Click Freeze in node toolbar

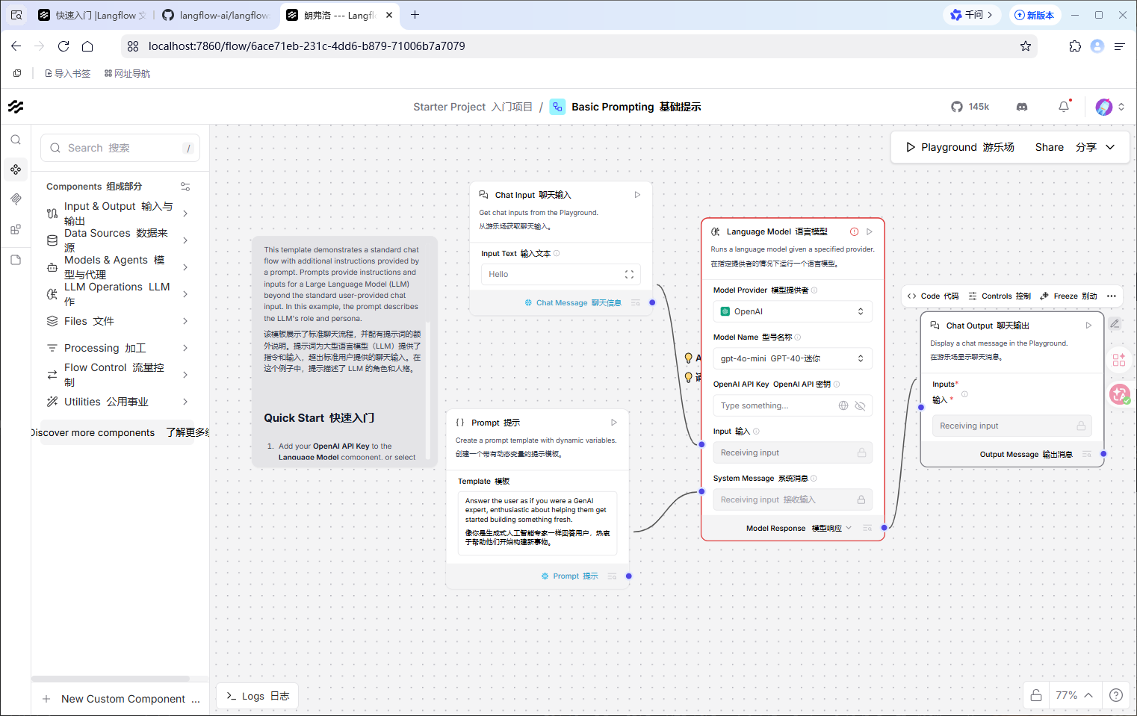[x=1068, y=296]
